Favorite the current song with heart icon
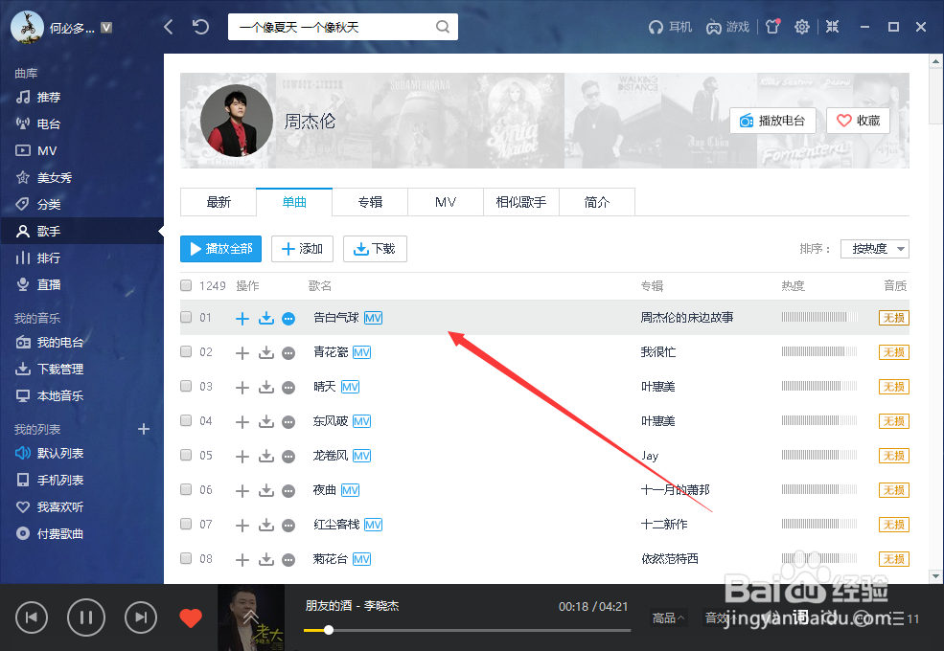 coord(191,617)
